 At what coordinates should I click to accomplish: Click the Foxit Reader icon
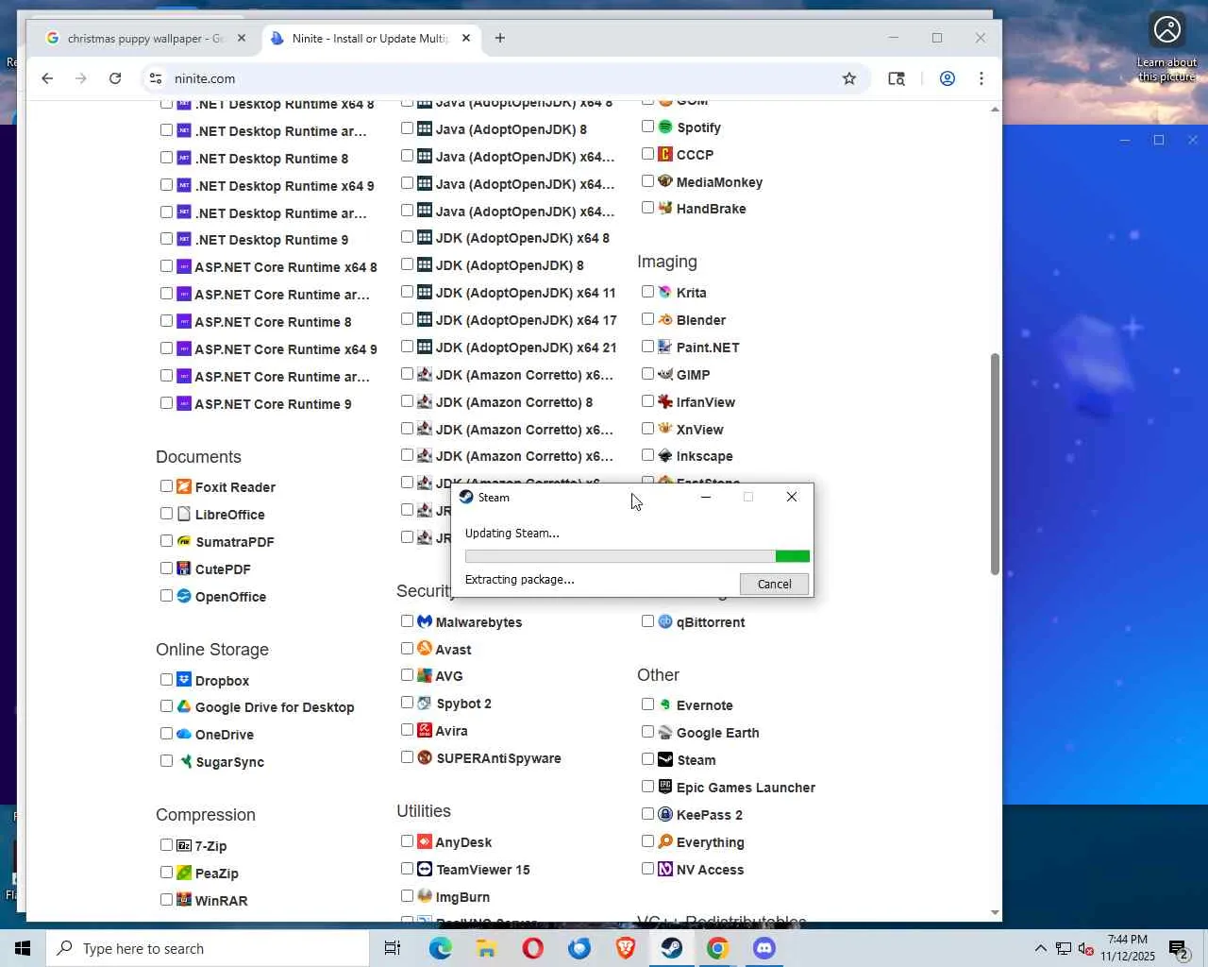(184, 486)
